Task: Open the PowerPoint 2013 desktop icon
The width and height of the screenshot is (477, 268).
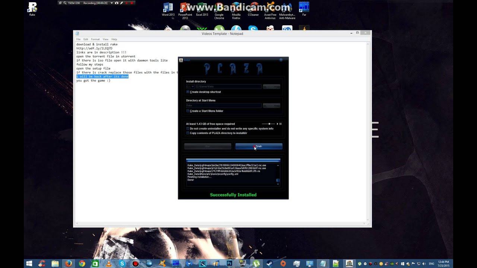Action: [x=185, y=10]
